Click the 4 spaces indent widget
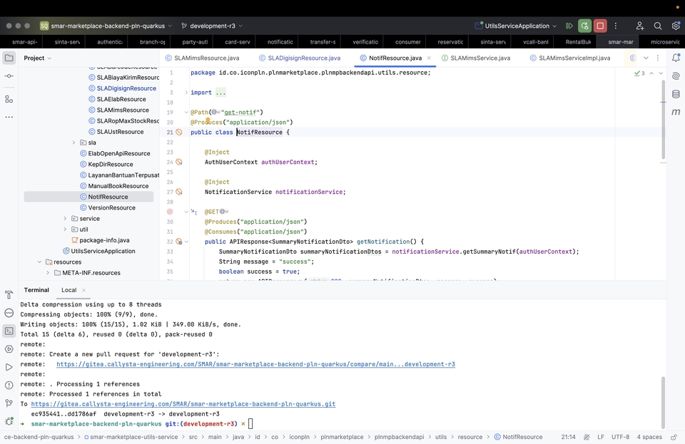This screenshot has height=444, width=685. pyautogui.click(x=649, y=437)
